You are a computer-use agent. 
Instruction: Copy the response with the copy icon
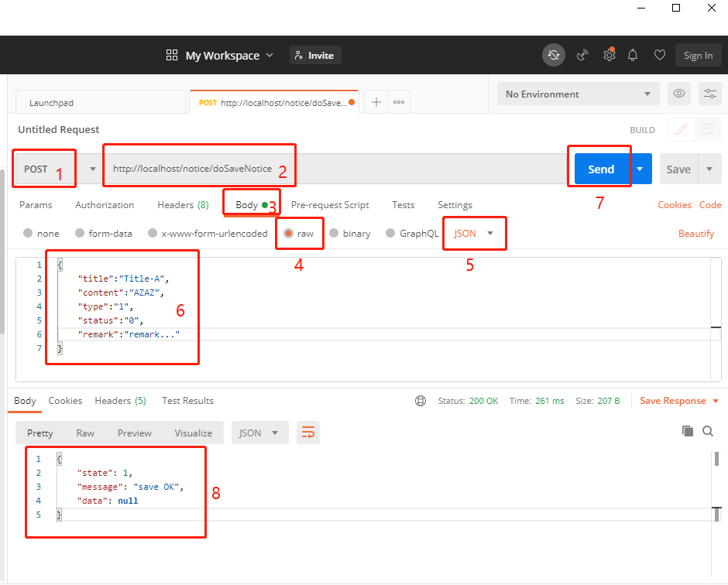pyautogui.click(x=688, y=431)
